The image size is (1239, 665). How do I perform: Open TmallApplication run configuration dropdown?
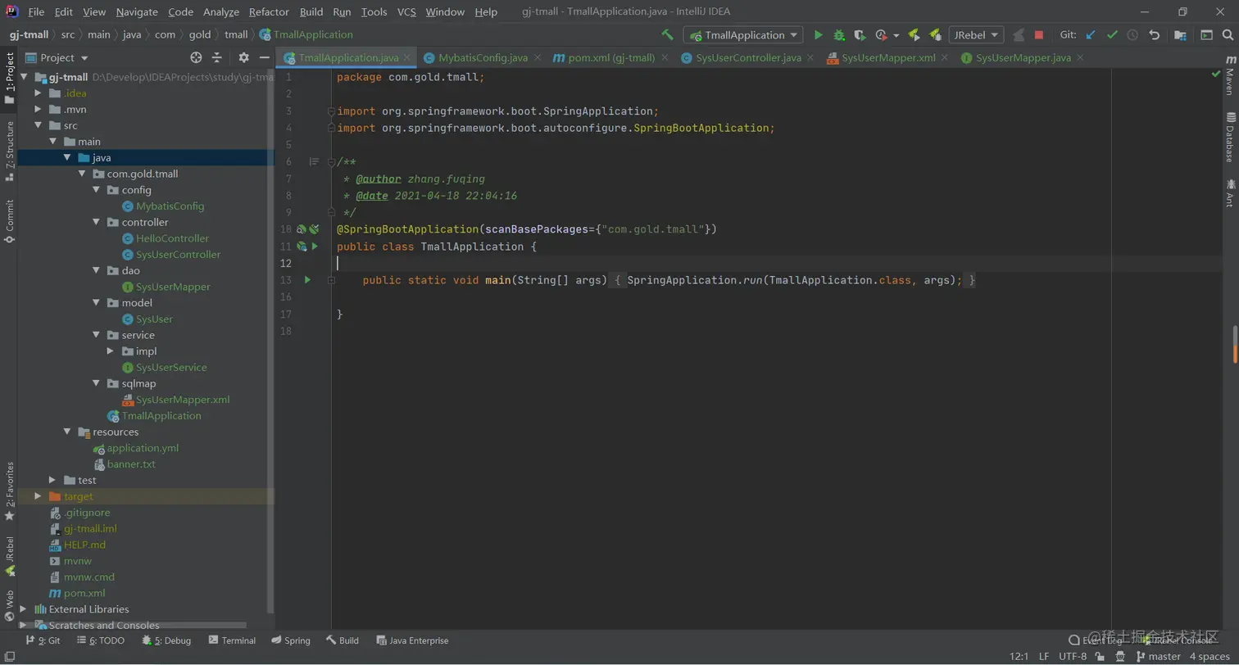click(x=743, y=35)
